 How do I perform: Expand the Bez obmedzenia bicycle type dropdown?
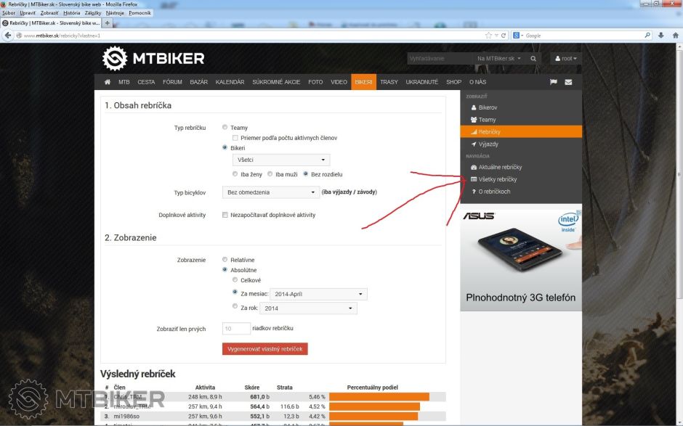270,192
